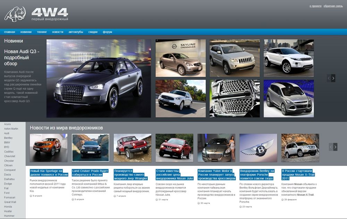This screenshot has width=347, height=219.
Task: Open the red Jeep Wrangler news image
Action: click(133, 148)
